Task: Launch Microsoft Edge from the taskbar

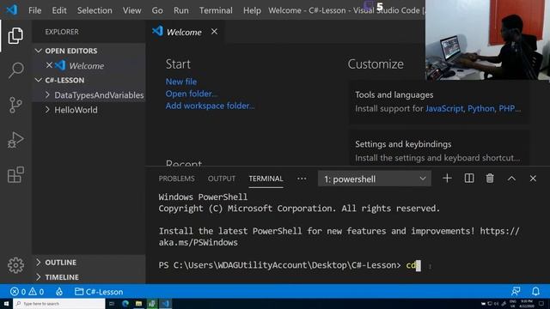Action: 125,303
